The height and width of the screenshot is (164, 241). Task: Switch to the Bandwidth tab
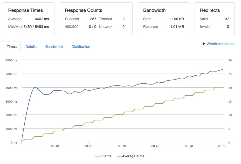pos(54,47)
